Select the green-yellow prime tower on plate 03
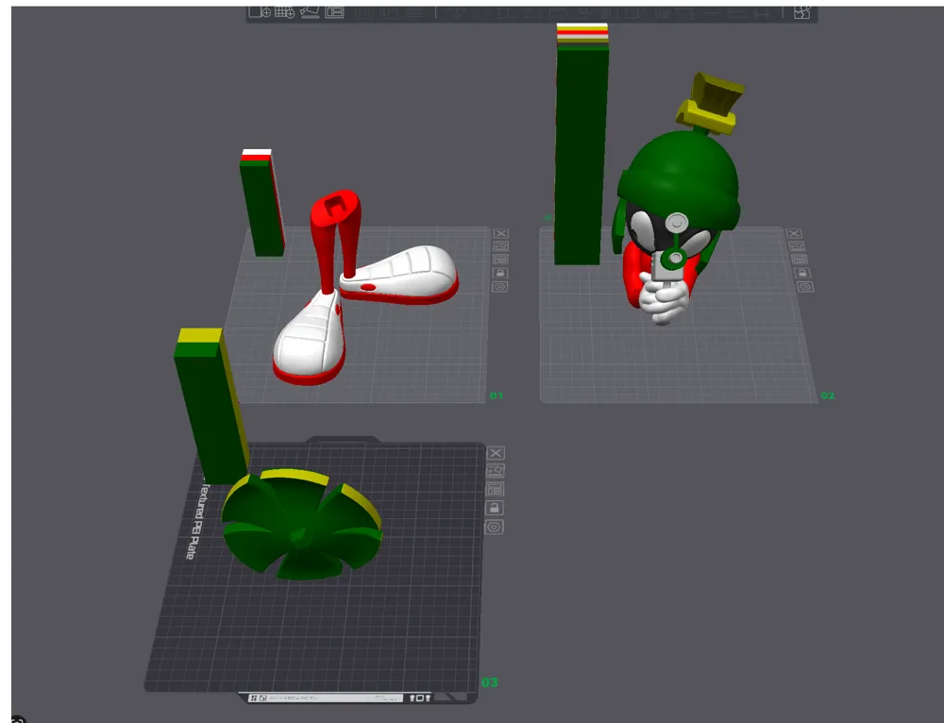This screenshot has width=944, height=723. pos(211,406)
